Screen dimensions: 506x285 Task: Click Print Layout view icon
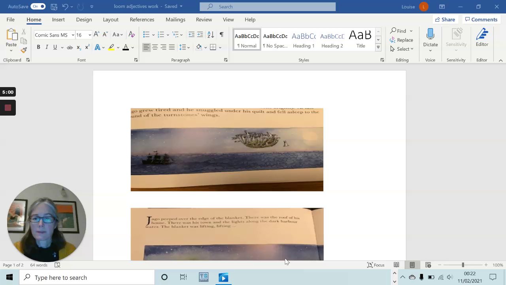412,265
